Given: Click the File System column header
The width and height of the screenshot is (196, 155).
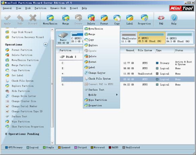Looking at the screenshot, I should (145, 50).
